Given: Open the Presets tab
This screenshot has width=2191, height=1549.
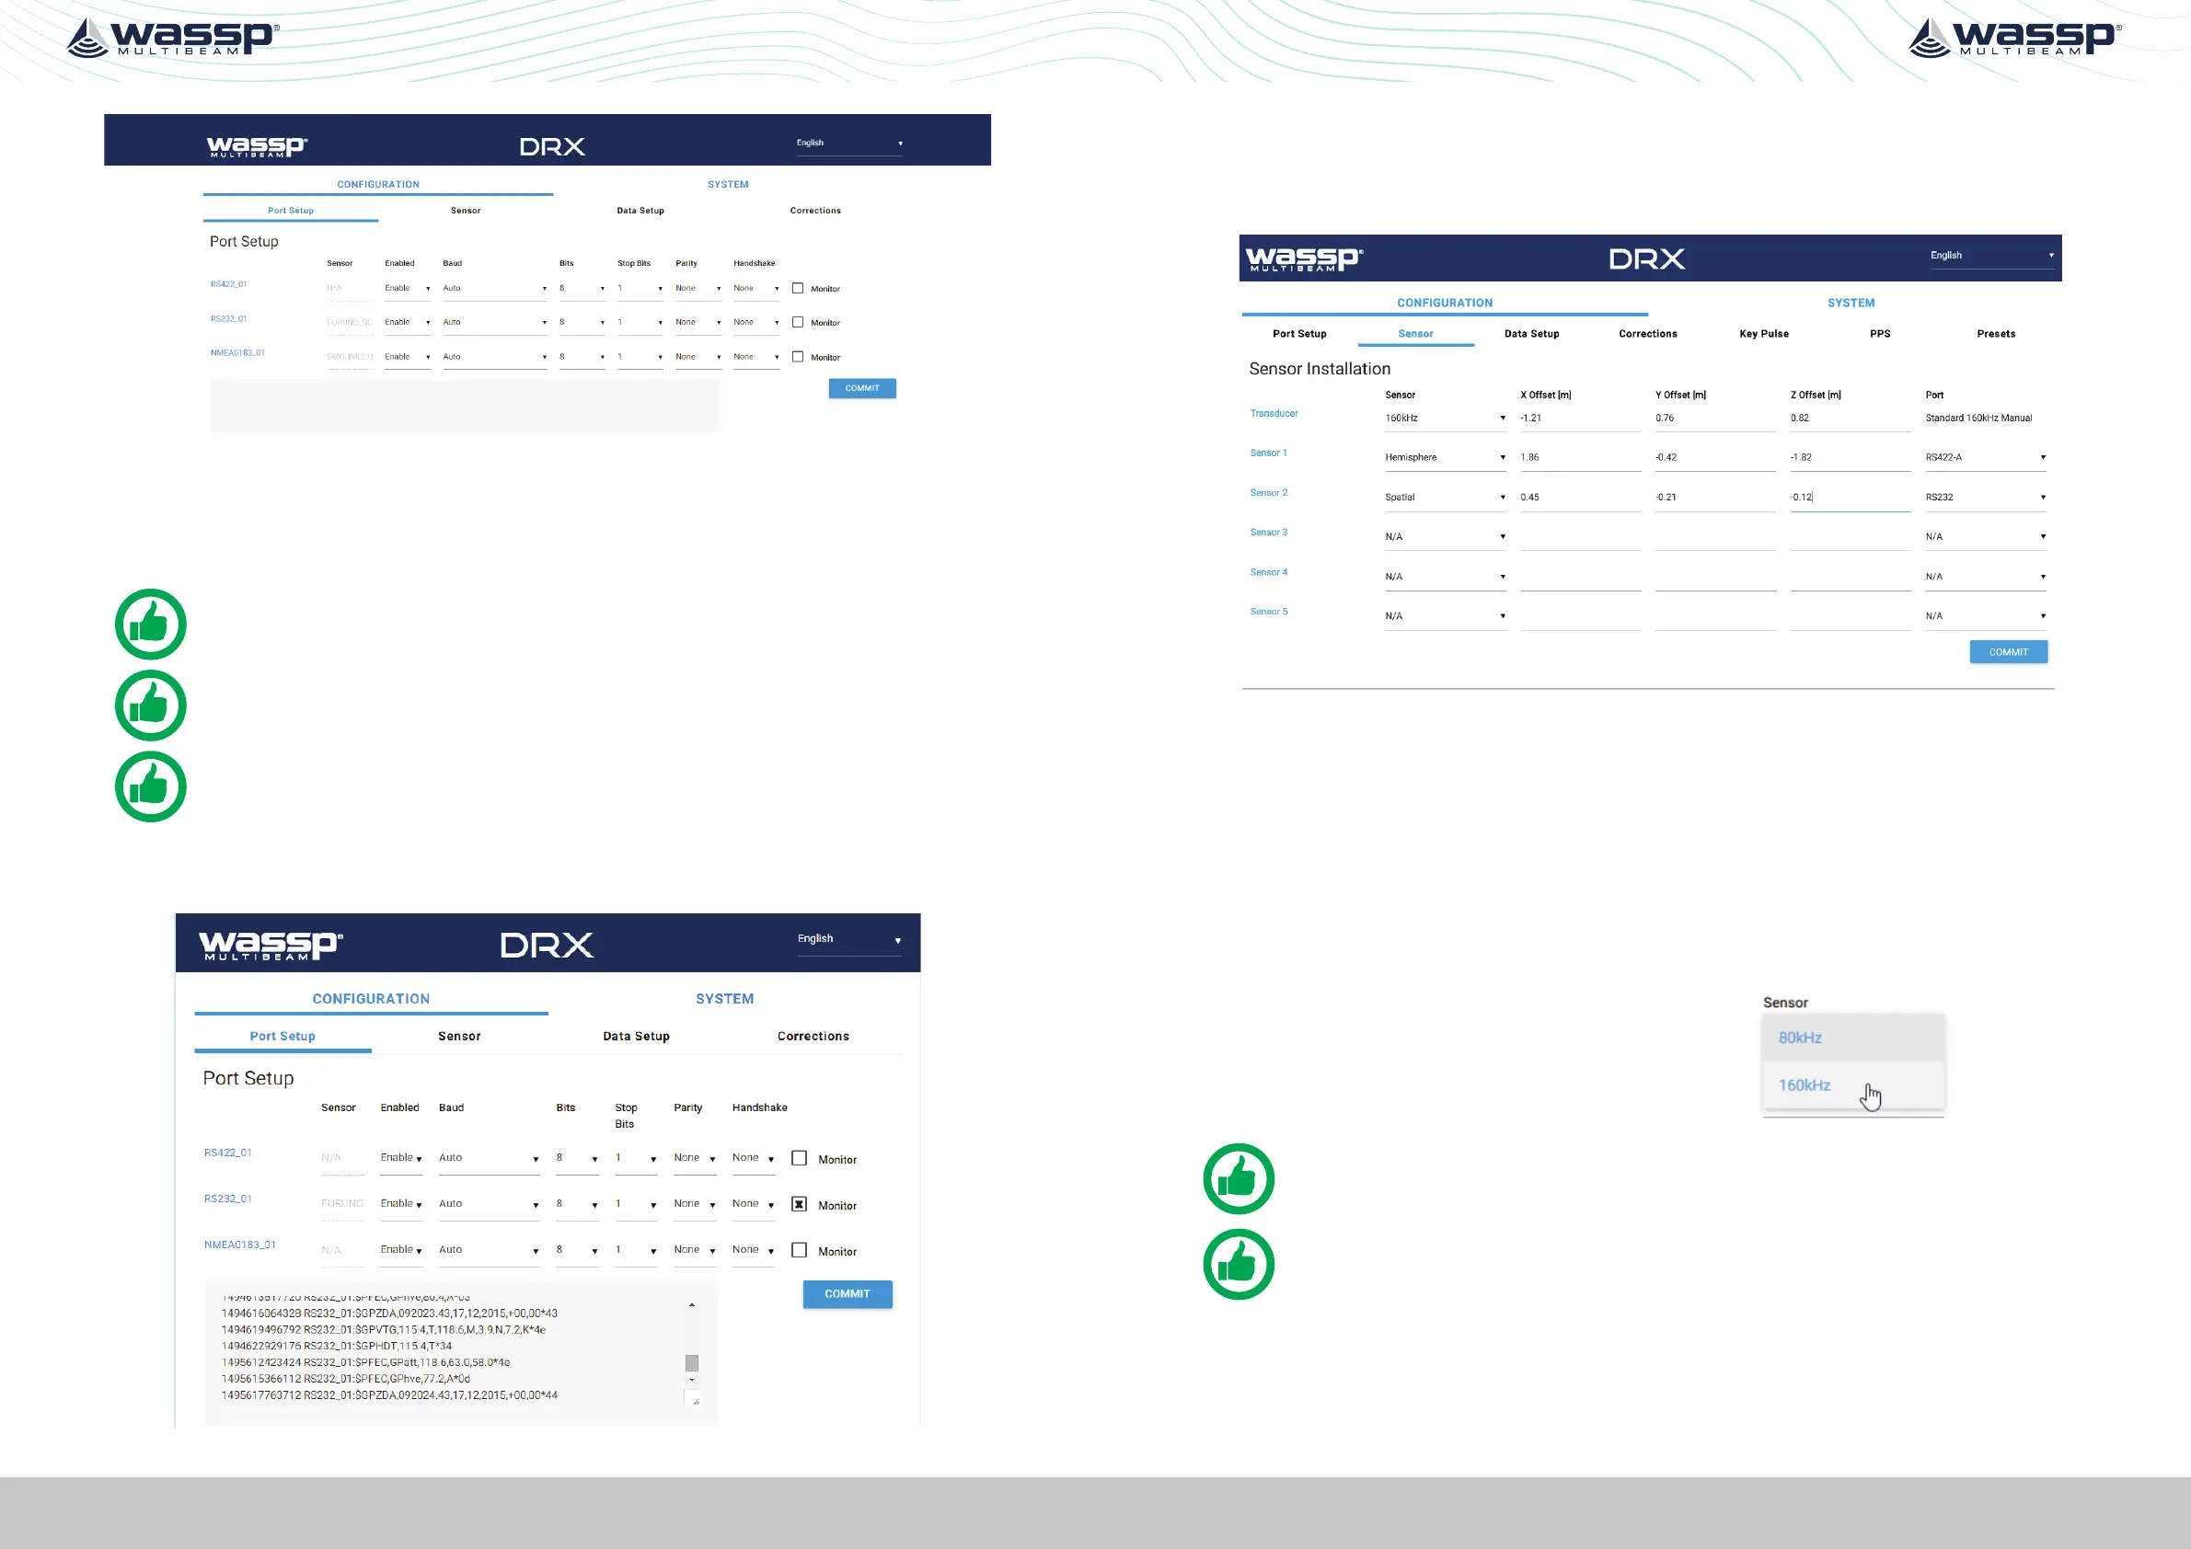Looking at the screenshot, I should pos(1995,334).
